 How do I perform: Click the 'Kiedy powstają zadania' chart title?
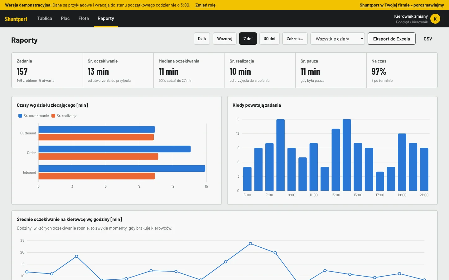point(257,105)
